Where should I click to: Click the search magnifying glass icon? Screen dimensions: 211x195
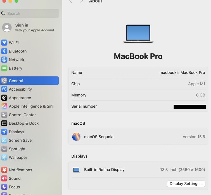pos(3,13)
